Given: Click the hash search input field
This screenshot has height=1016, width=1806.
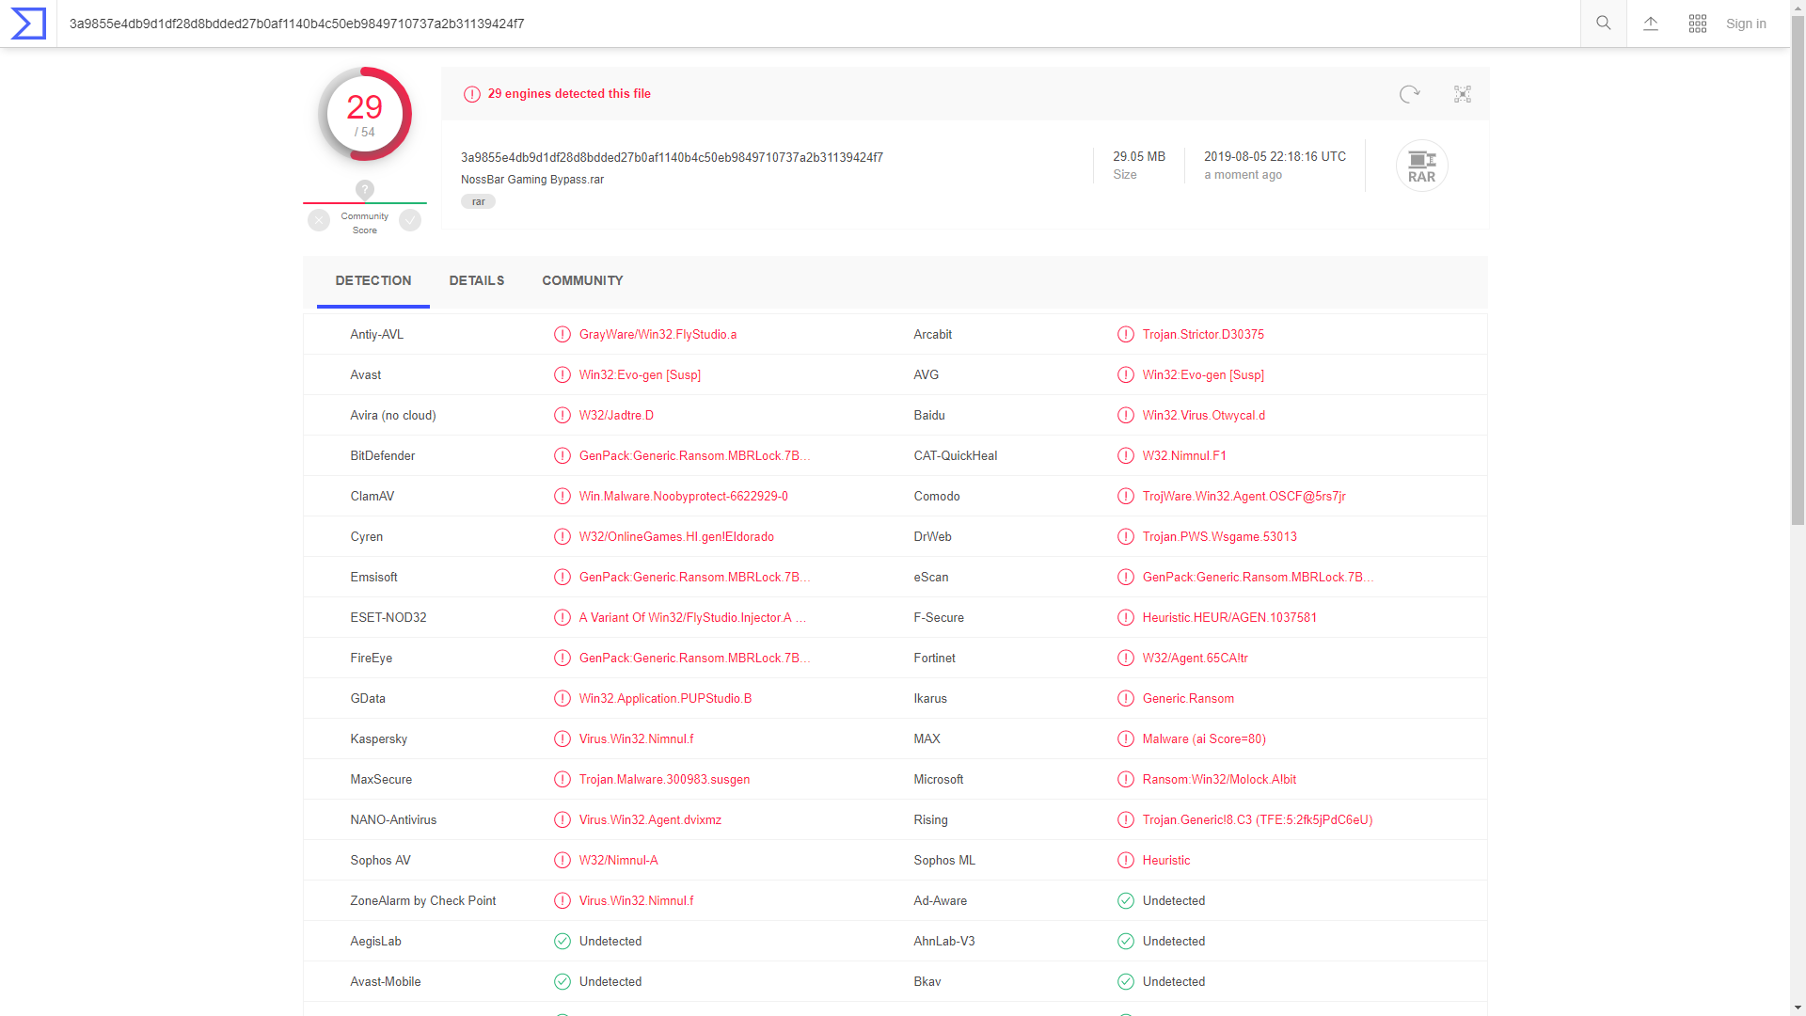Looking at the screenshot, I should pos(818,24).
